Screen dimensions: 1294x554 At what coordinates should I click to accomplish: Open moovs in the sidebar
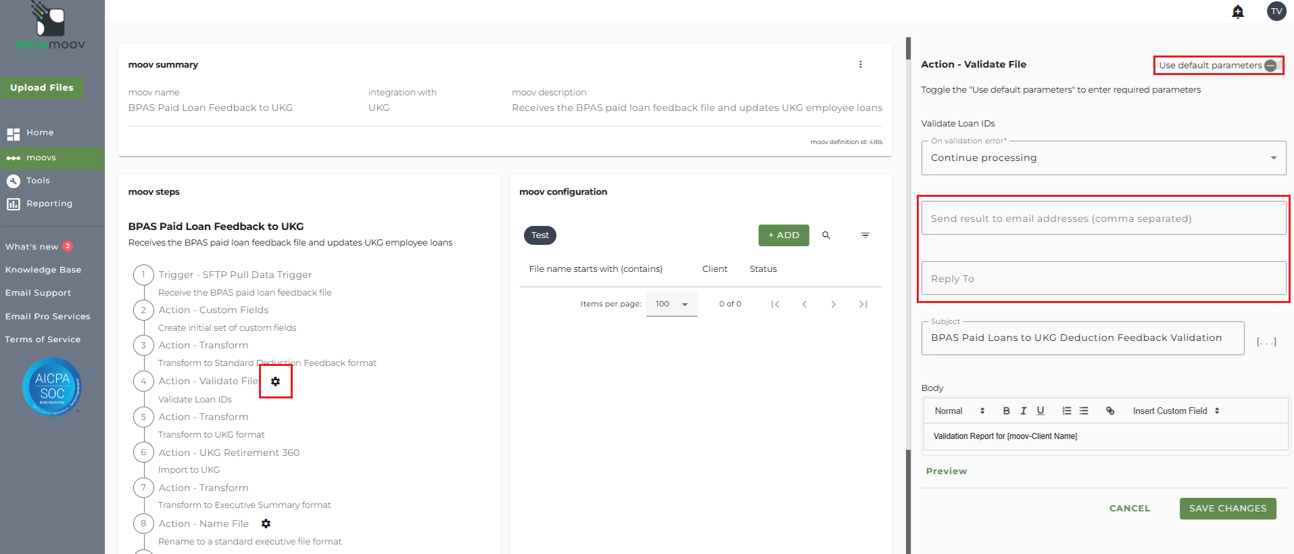tap(52, 158)
